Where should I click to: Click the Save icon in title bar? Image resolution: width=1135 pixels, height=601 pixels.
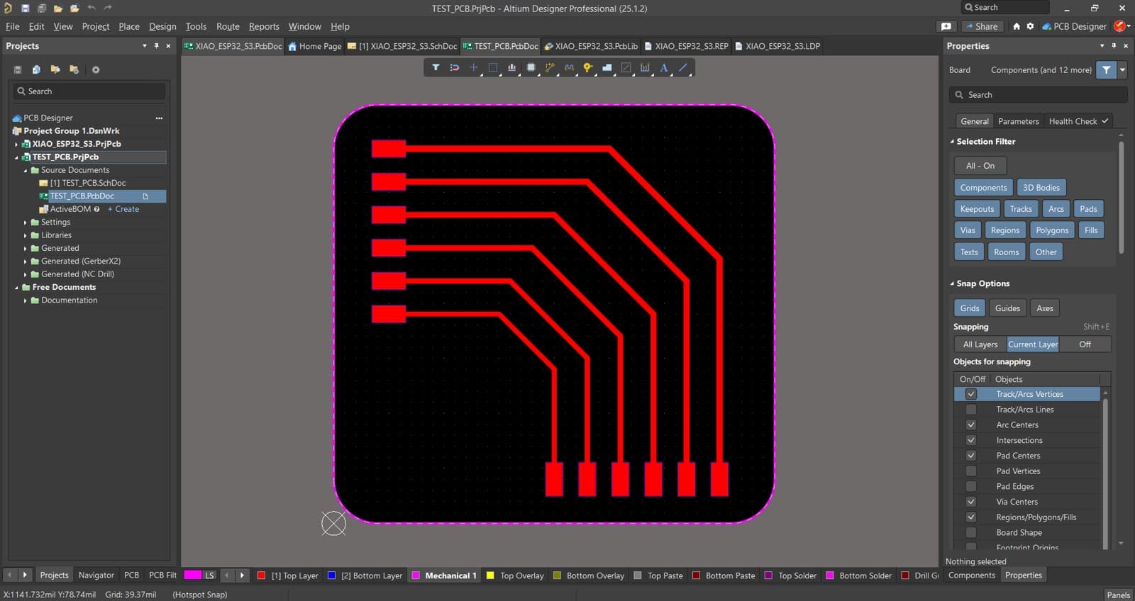(25, 8)
